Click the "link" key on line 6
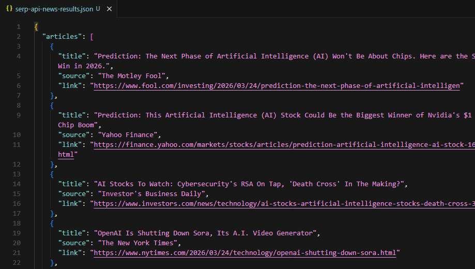 pyautogui.click(x=70, y=86)
